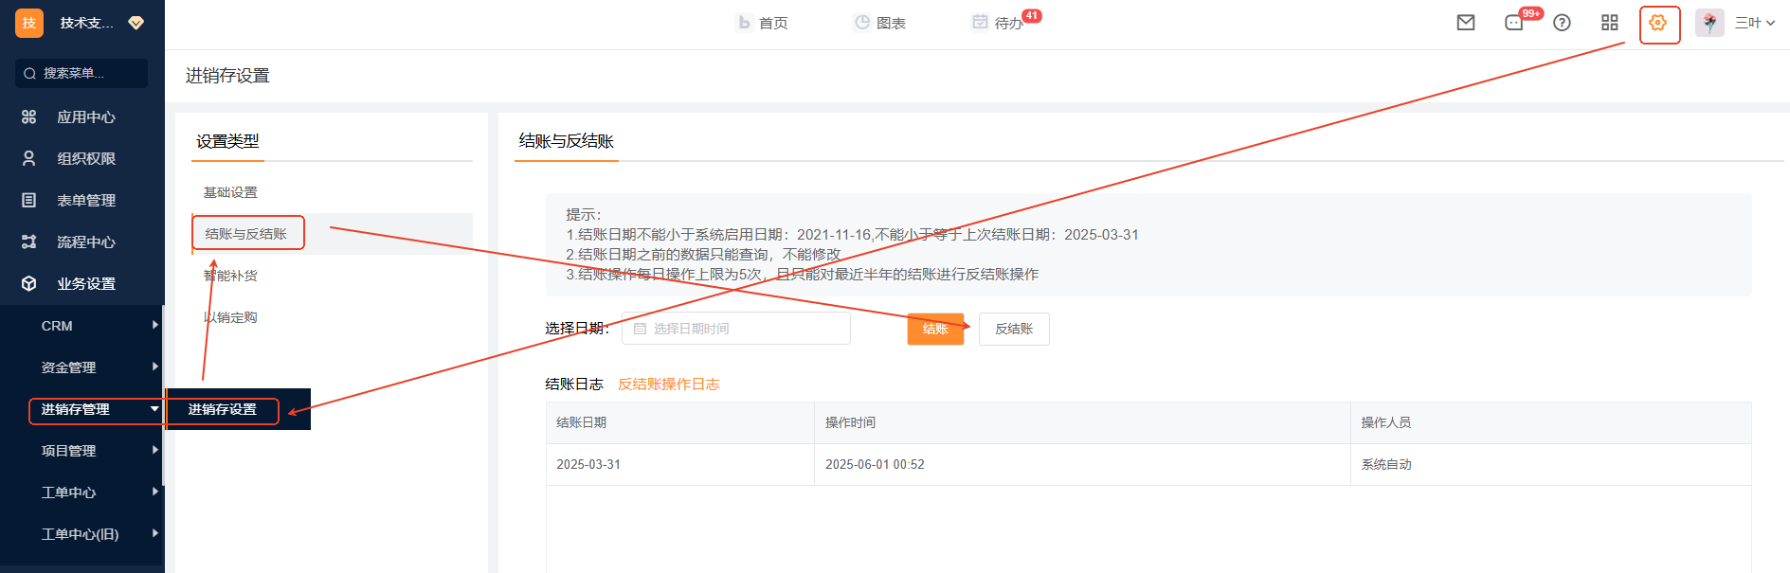Click the 应用中心 sidebar icon
The height and width of the screenshot is (573, 1790).
click(x=29, y=116)
